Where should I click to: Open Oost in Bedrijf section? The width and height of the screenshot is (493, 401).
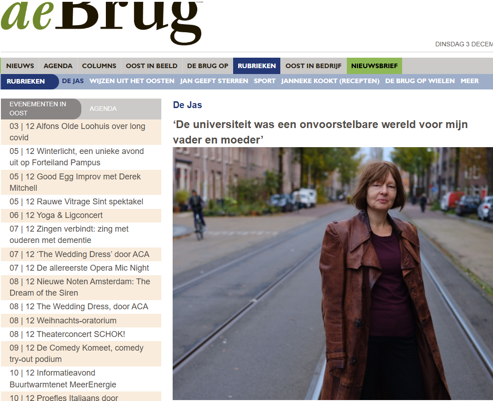pos(313,66)
